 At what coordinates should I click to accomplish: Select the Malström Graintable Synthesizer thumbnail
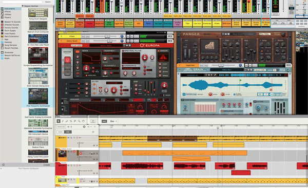pyautogui.click(x=38, y=123)
